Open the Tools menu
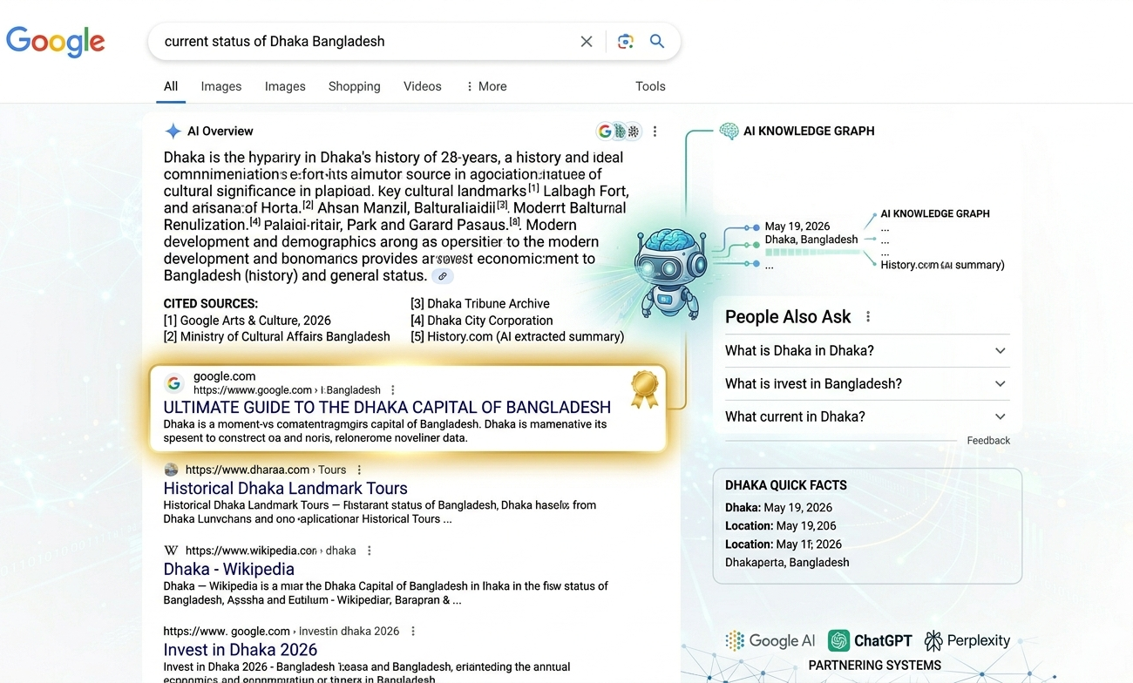Image resolution: width=1133 pixels, height=683 pixels. click(650, 86)
